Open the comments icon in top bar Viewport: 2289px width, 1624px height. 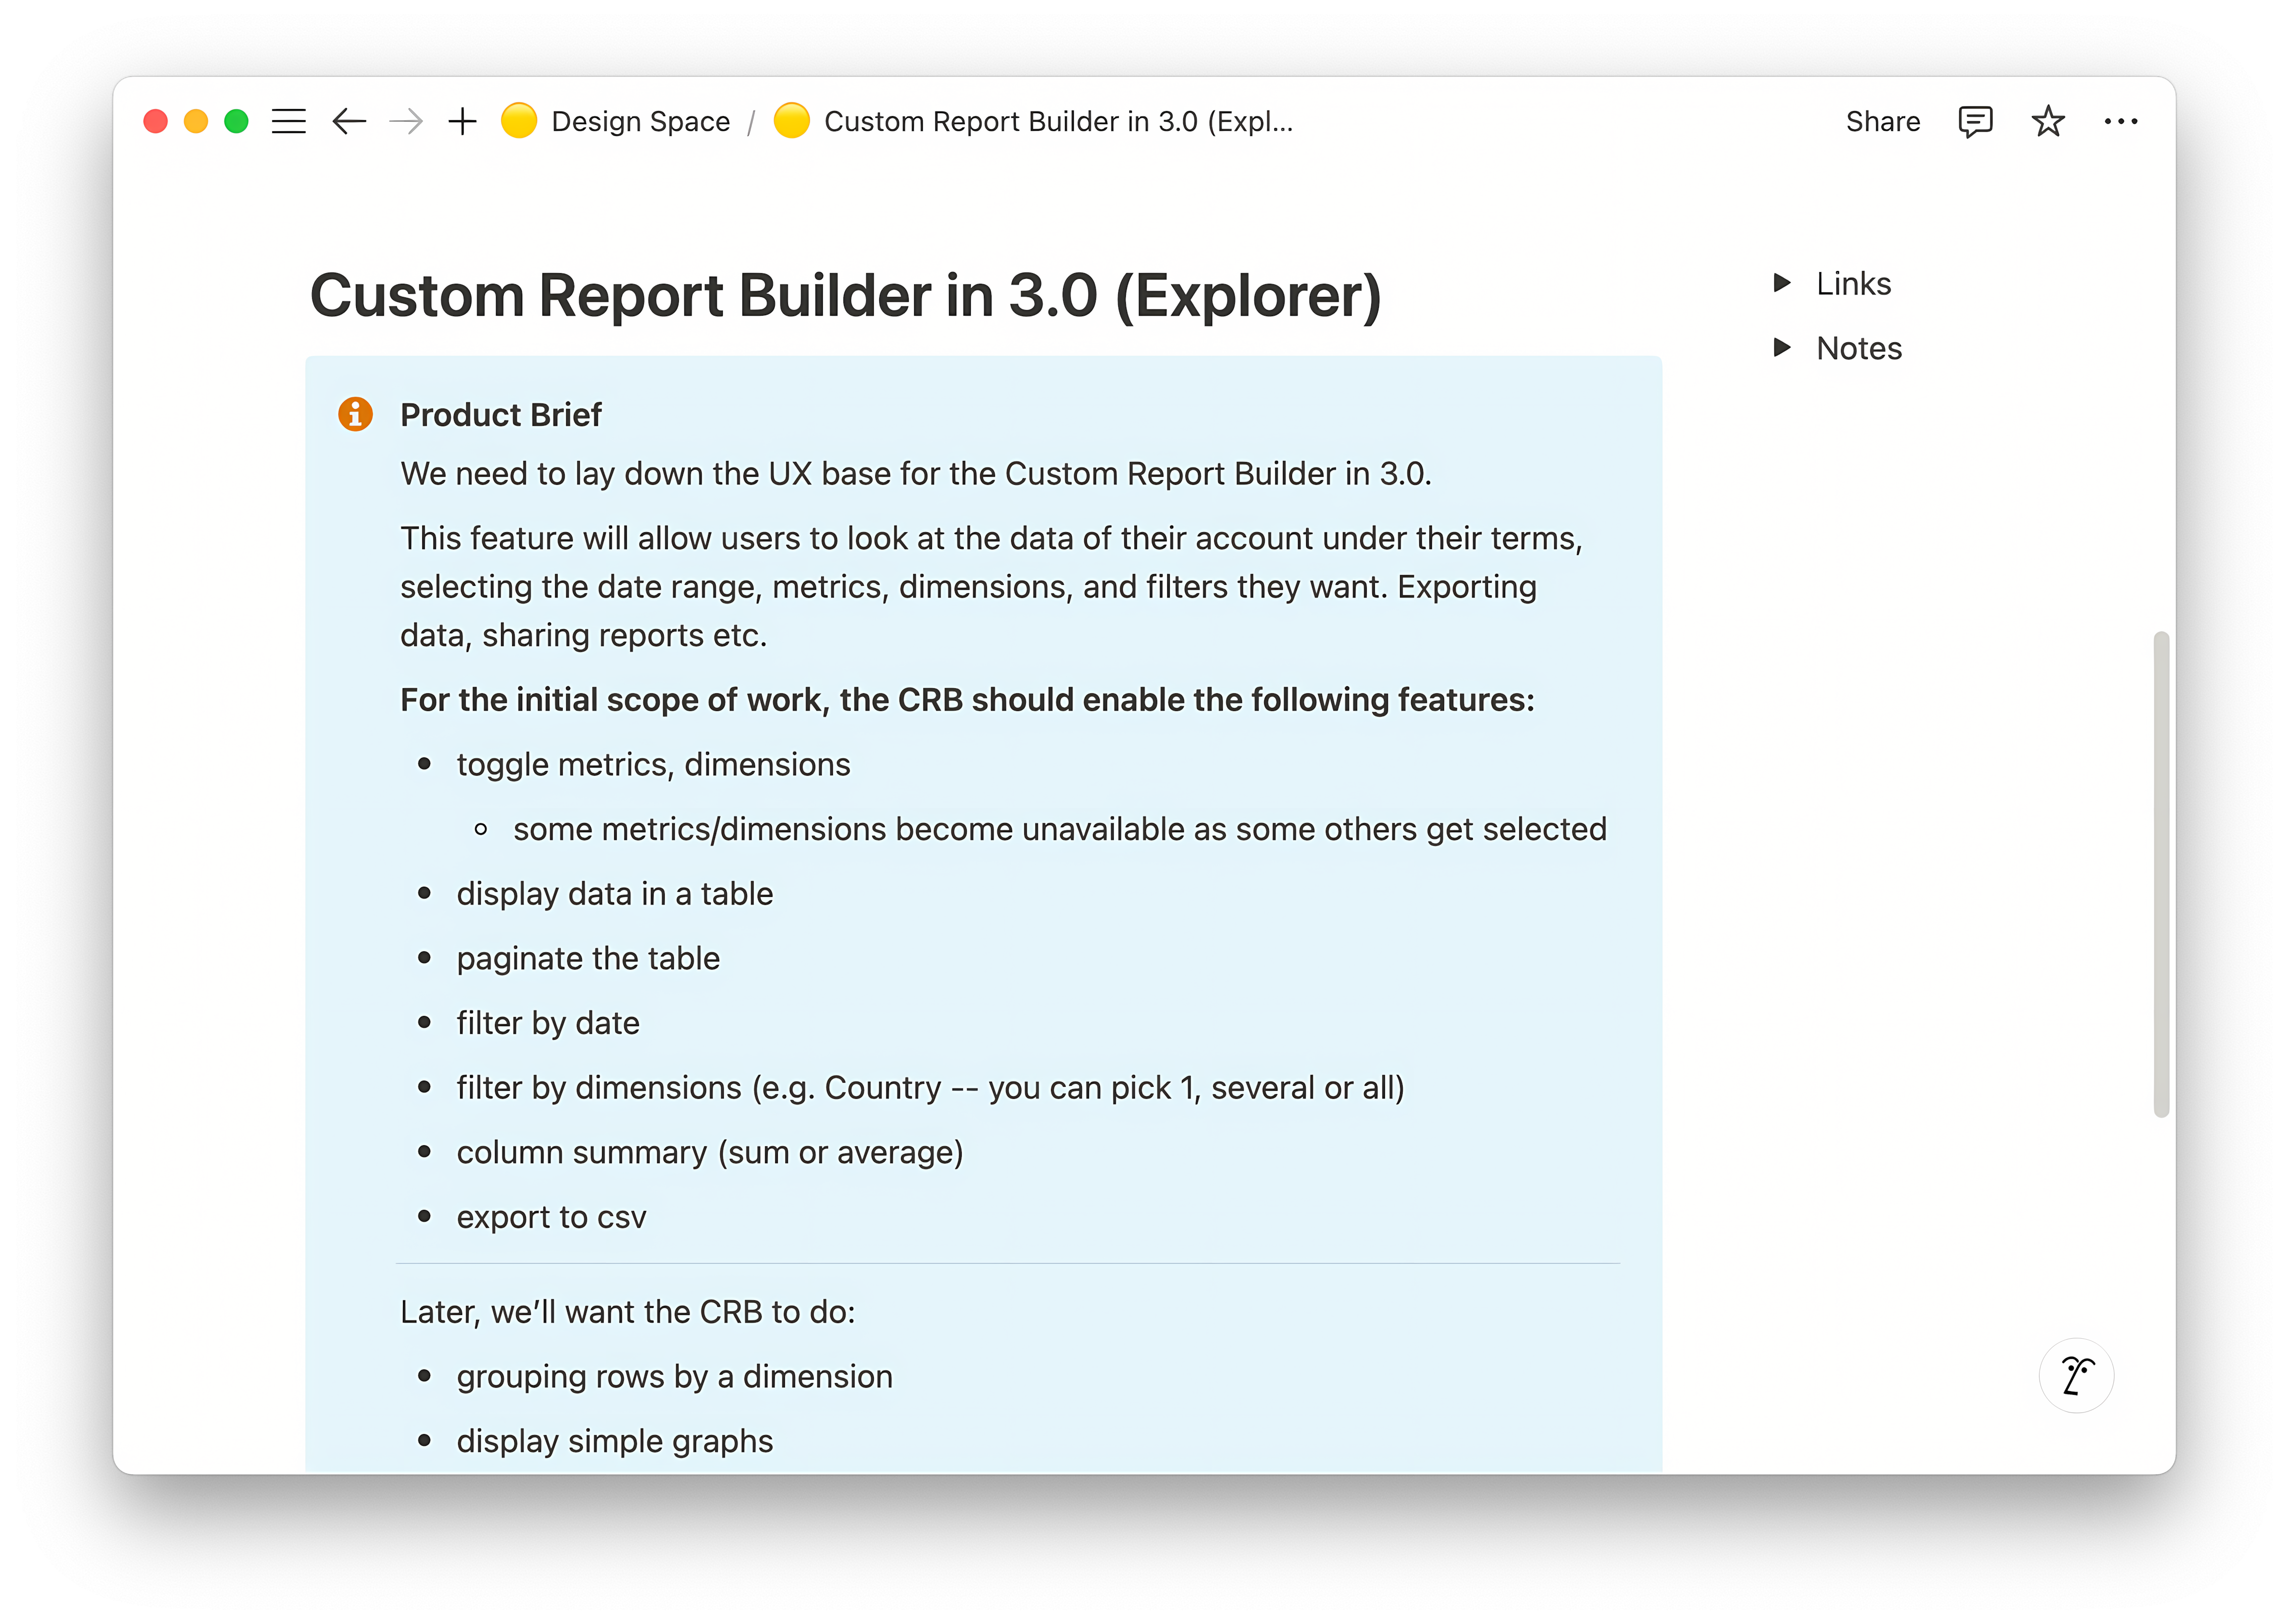[1975, 121]
